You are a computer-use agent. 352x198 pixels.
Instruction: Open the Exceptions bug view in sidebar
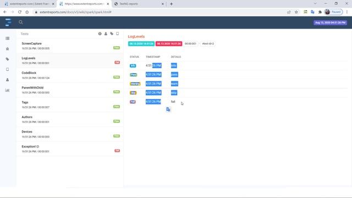click(x=7, y=49)
